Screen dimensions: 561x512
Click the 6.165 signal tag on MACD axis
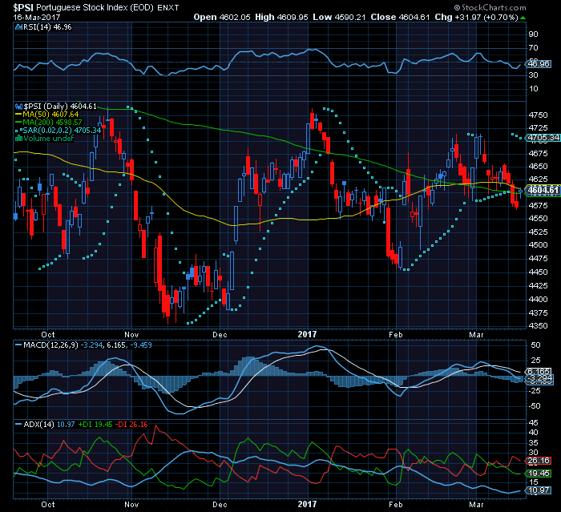point(539,372)
